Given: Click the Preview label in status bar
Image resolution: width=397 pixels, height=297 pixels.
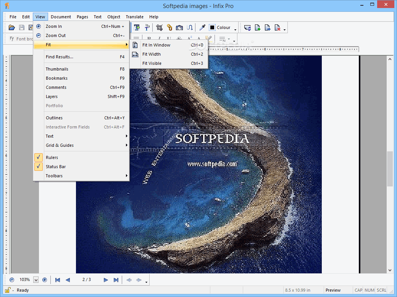Looking at the screenshot, I should [333, 290].
